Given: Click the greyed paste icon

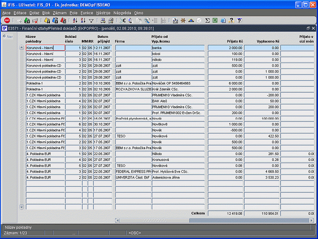Looking at the screenshot, I should (139, 20).
